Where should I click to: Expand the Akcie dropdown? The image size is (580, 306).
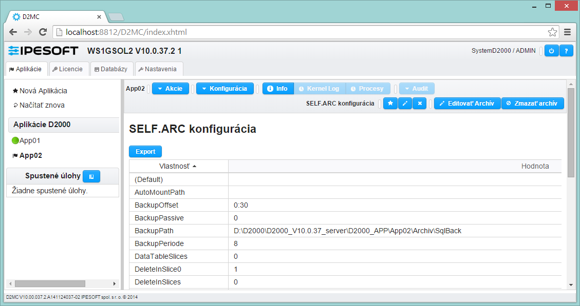point(170,89)
